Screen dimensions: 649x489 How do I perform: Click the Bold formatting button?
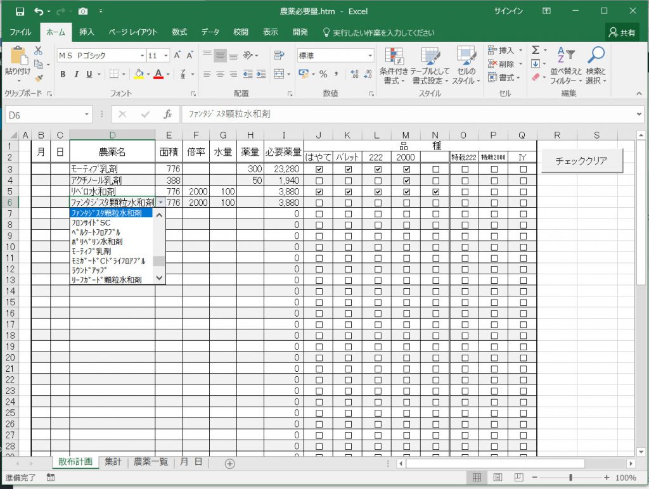[63, 74]
